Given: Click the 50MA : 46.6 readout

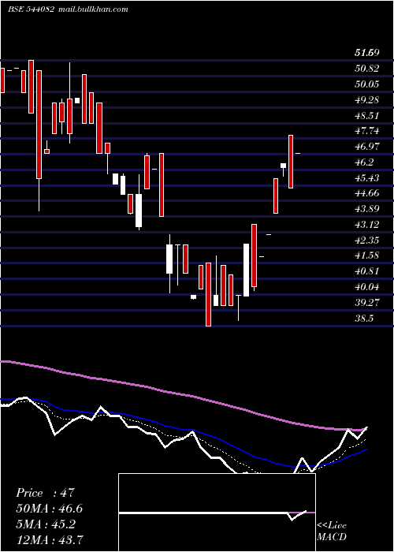Looking at the screenshot, I should [x=49, y=509].
